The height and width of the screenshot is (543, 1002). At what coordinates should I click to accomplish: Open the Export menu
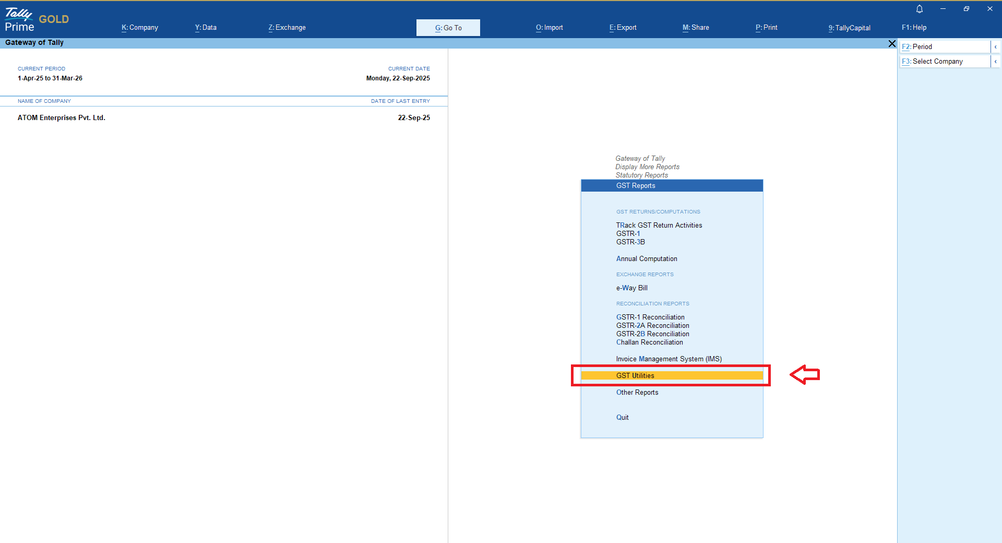tap(623, 28)
